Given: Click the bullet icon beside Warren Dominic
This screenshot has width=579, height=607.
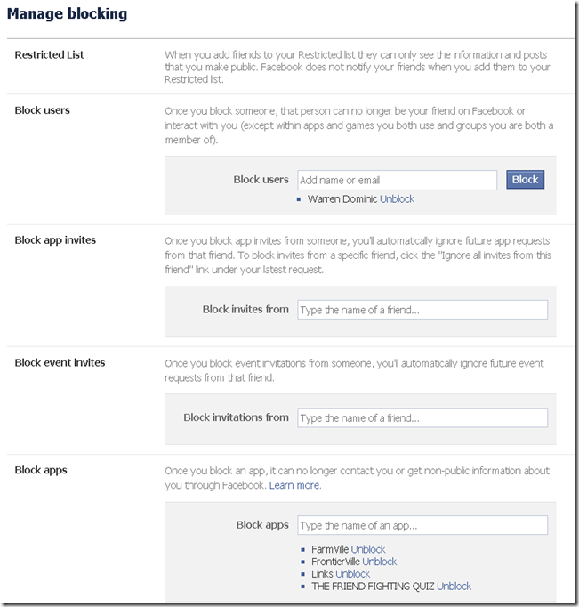Looking at the screenshot, I should pyautogui.click(x=301, y=200).
